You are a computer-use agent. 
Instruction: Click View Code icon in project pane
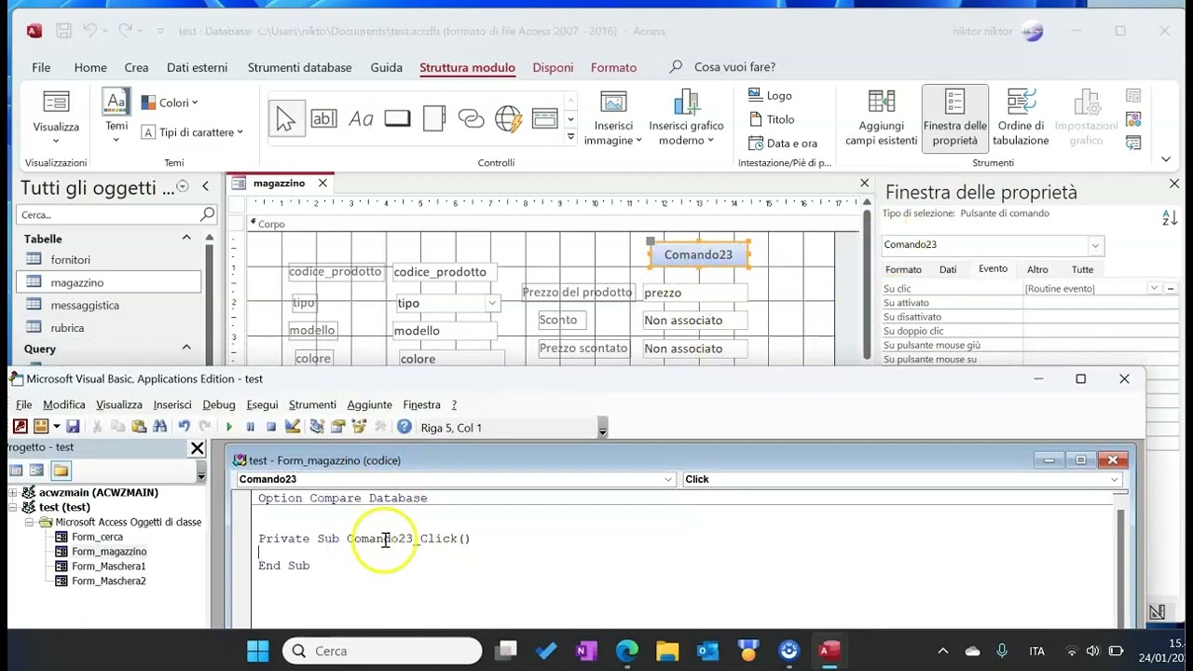17,471
